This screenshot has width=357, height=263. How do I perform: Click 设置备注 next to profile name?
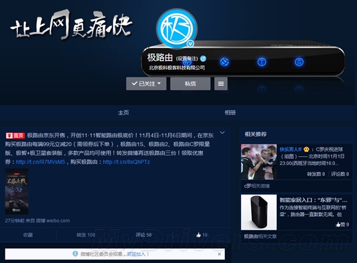click(187, 59)
